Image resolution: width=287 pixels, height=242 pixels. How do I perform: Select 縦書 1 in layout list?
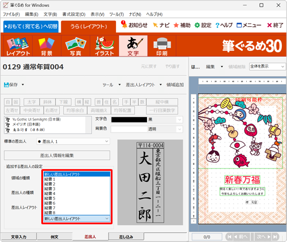pyautogui.click(x=77, y=179)
